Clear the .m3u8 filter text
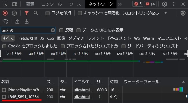 click(53, 30)
